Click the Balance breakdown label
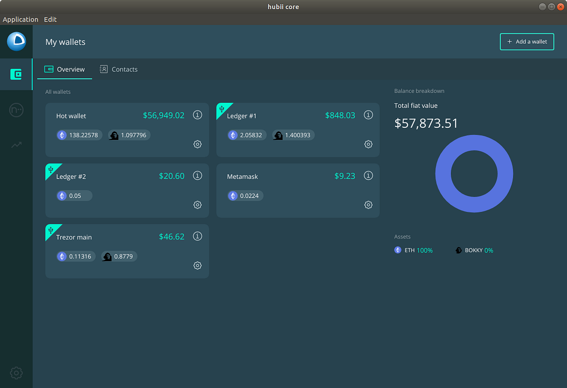 [x=419, y=91]
